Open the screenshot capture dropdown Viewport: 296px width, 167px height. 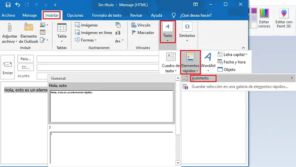point(119,40)
